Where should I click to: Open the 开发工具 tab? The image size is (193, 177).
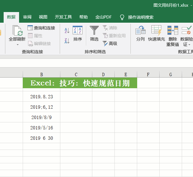[x=63, y=17]
